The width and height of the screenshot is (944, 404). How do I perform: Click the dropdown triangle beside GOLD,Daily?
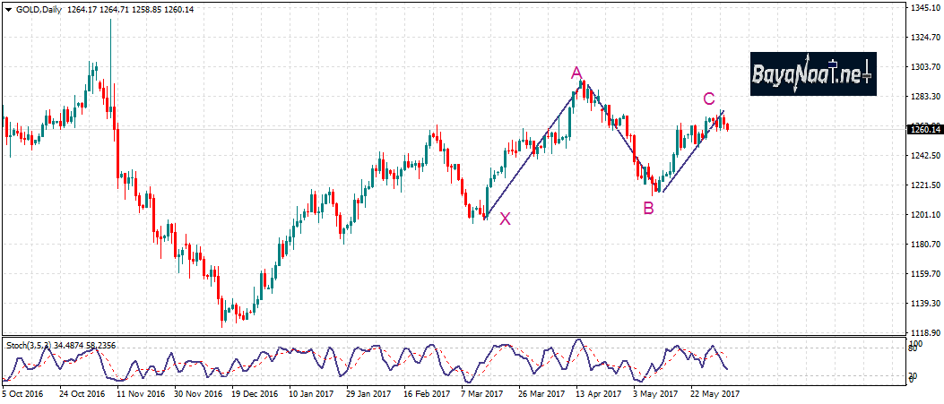coord(9,9)
